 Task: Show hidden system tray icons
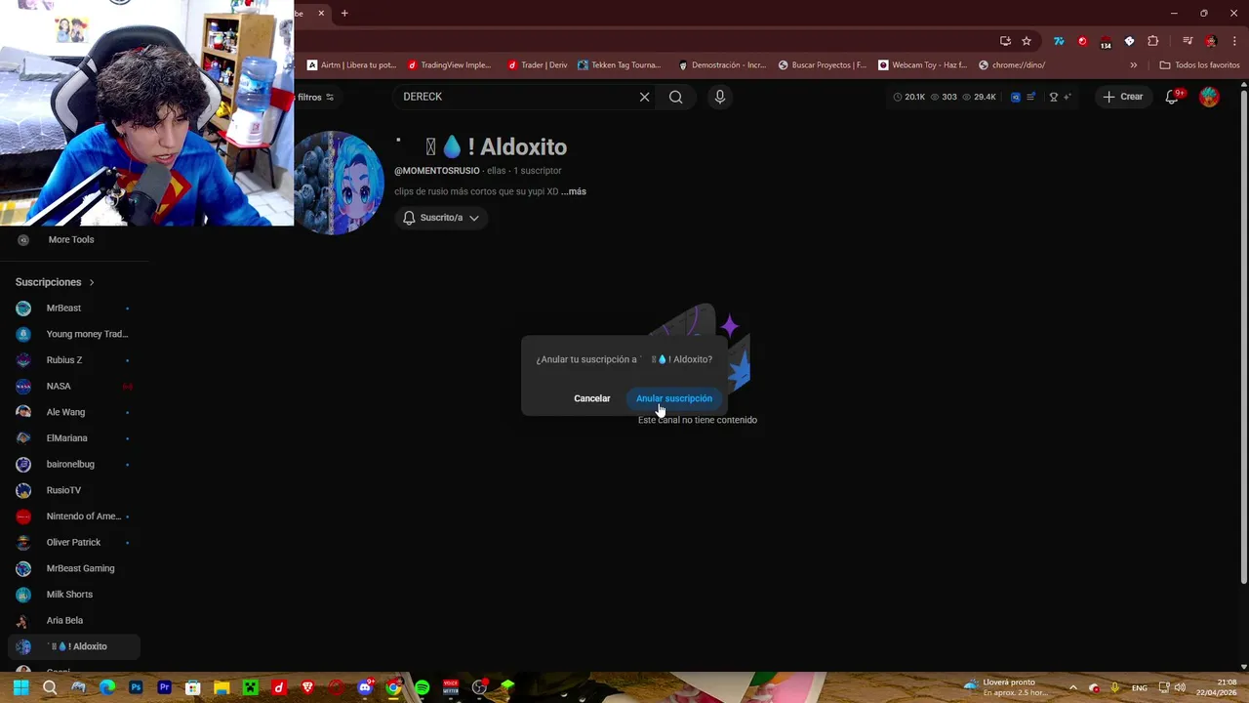pyautogui.click(x=1072, y=687)
